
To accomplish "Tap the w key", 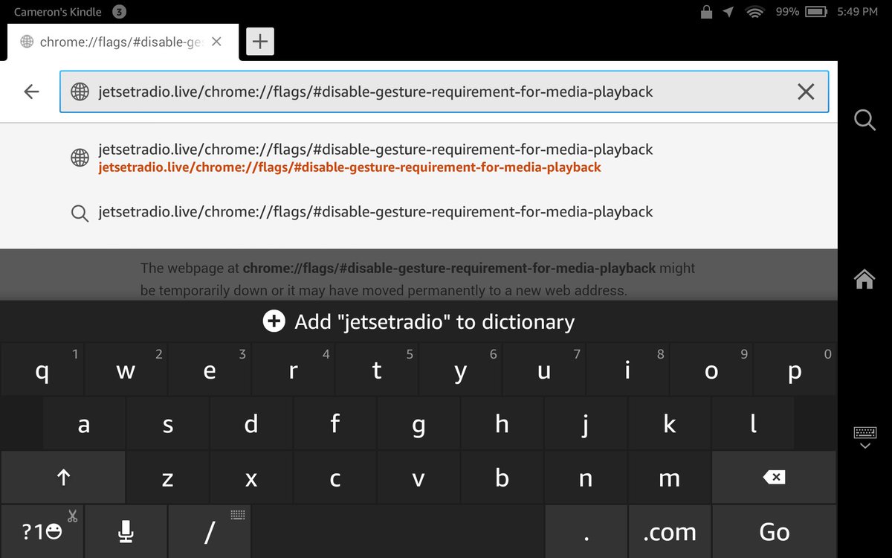I will 126,370.
